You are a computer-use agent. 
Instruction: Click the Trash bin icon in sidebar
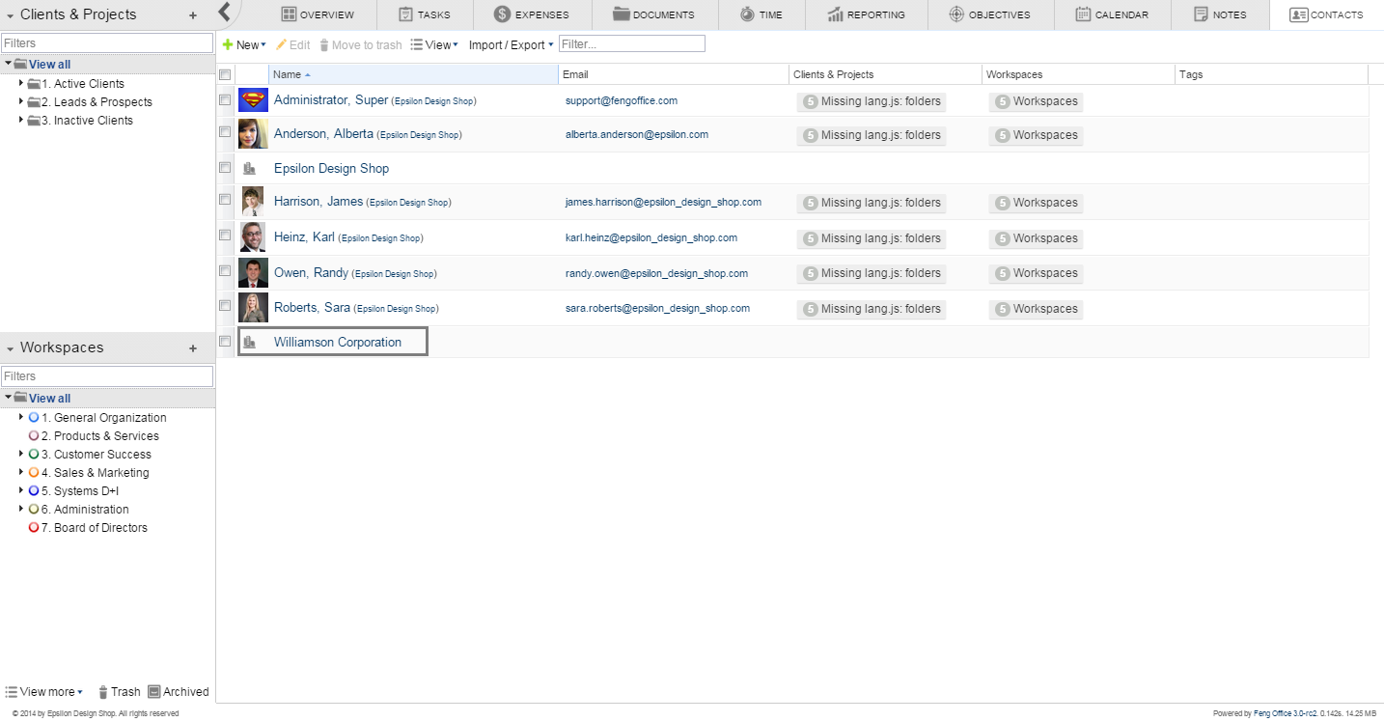pyautogui.click(x=103, y=692)
